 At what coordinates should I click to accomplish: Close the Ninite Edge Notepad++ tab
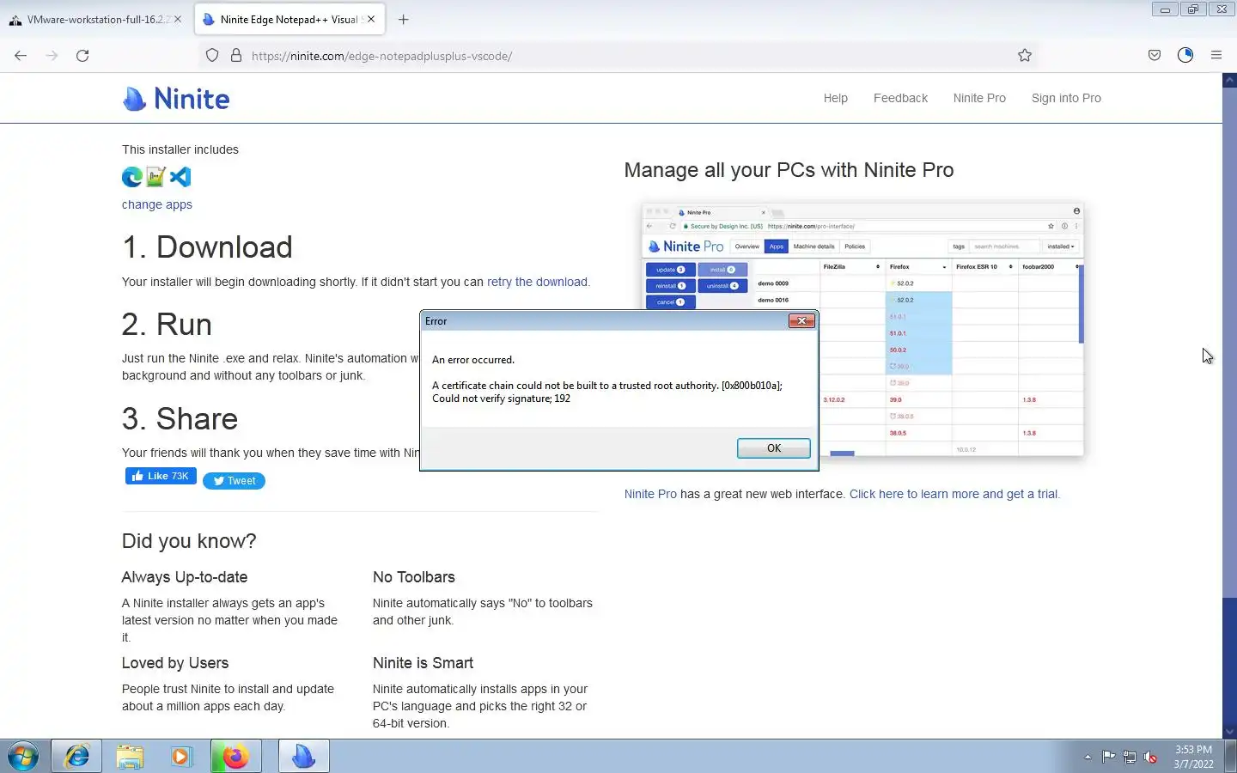(371, 19)
